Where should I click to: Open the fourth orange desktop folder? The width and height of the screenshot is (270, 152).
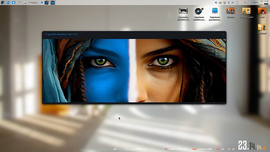pos(230,11)
